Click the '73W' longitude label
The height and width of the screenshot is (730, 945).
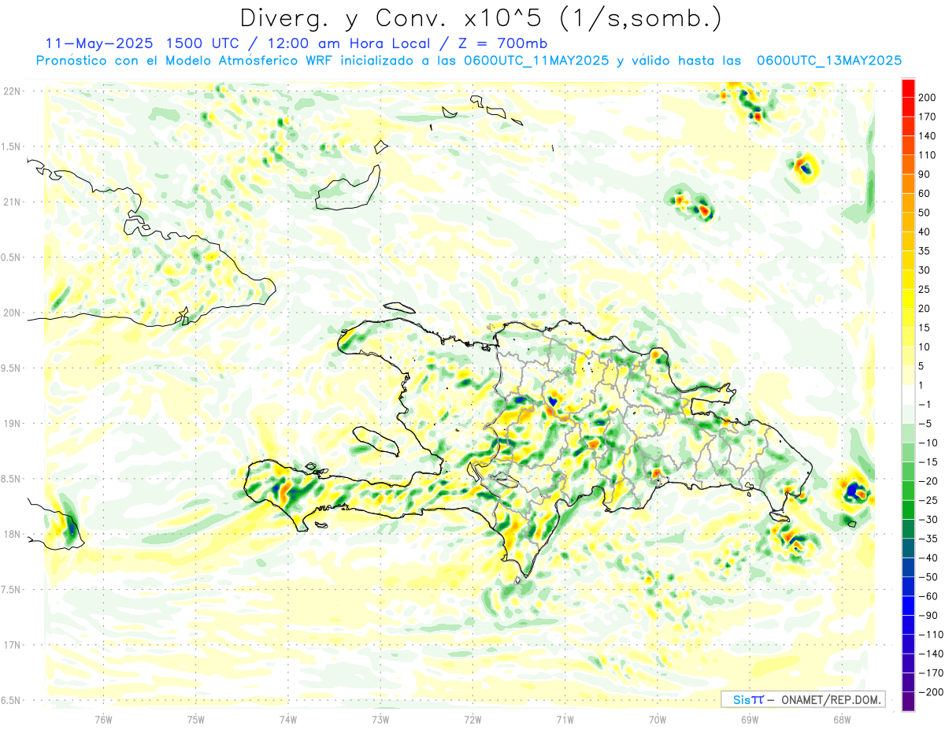coord(380,718)
